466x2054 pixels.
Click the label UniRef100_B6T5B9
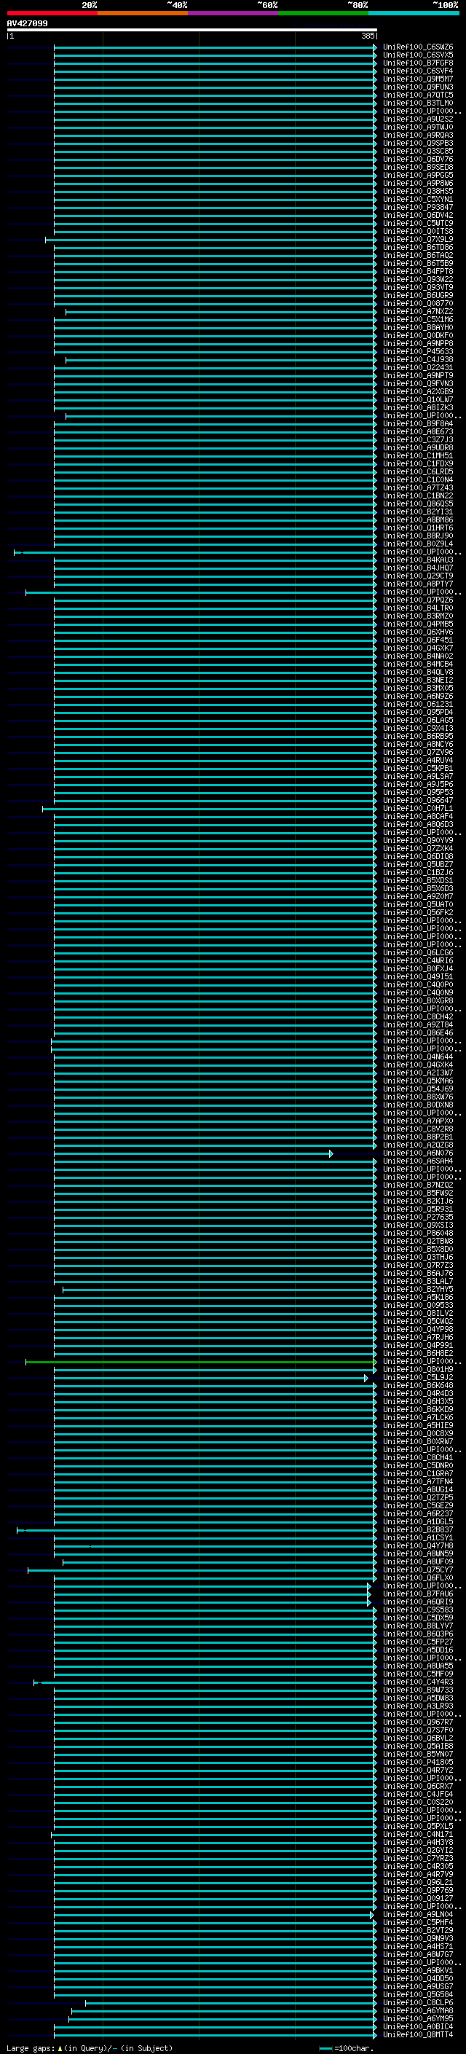[x=418, y=263]
